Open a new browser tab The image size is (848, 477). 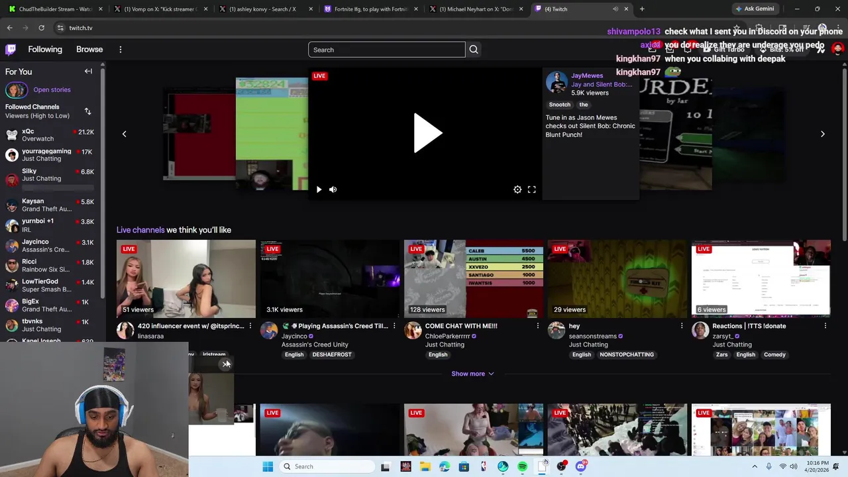(x=642, y=9)
